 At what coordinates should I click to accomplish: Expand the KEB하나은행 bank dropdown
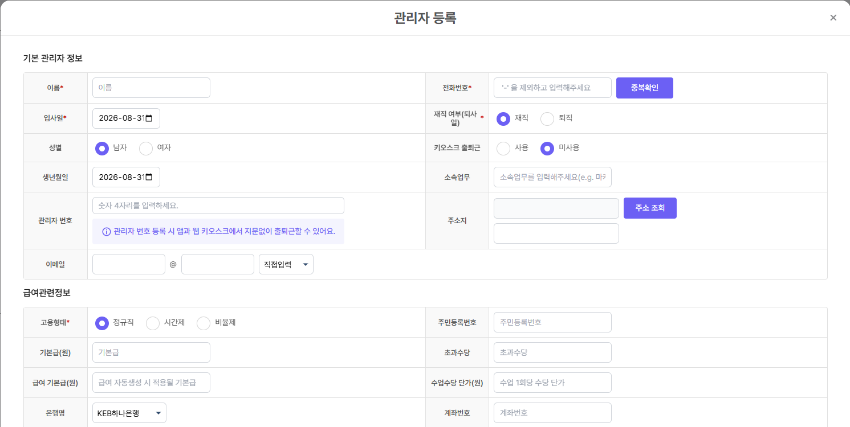coord(129,413)
